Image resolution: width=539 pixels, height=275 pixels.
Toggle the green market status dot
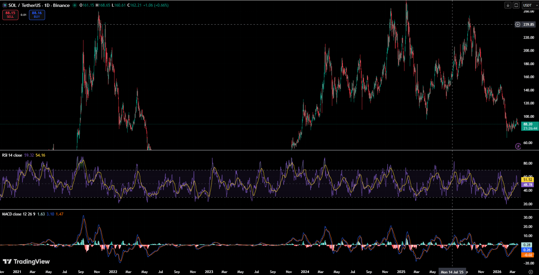coord(75,5)
